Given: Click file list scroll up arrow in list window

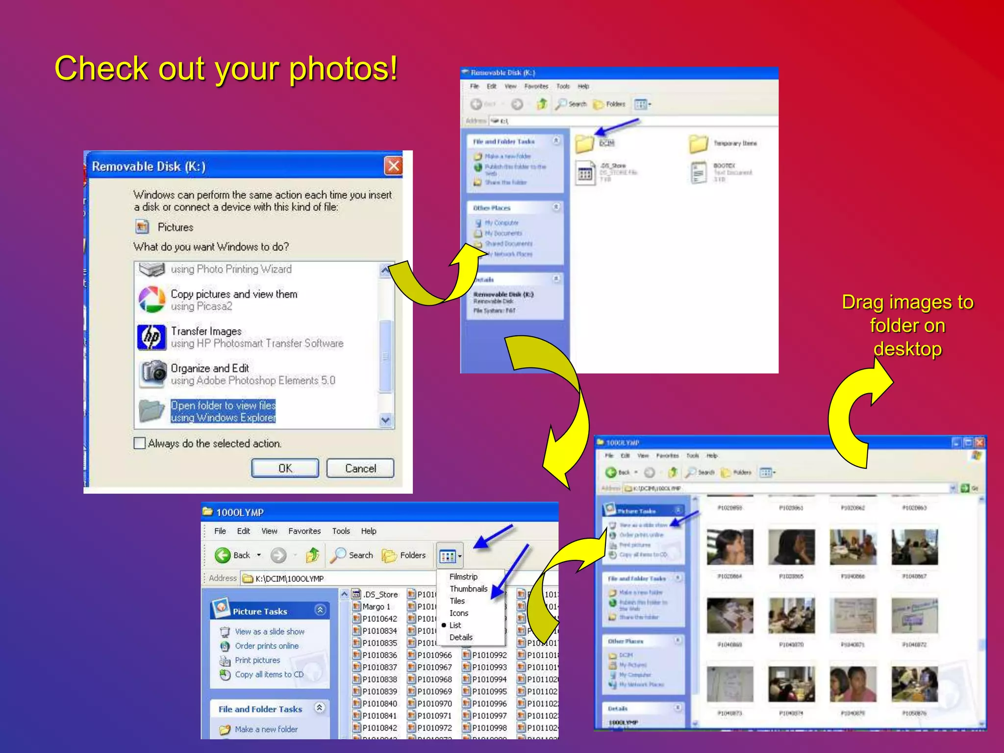Looking at the screenshot, I should [x=345, y=594].
